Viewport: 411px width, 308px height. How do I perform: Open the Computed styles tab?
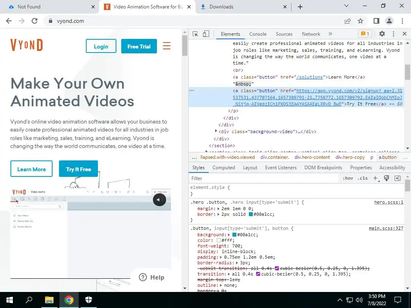224,168
